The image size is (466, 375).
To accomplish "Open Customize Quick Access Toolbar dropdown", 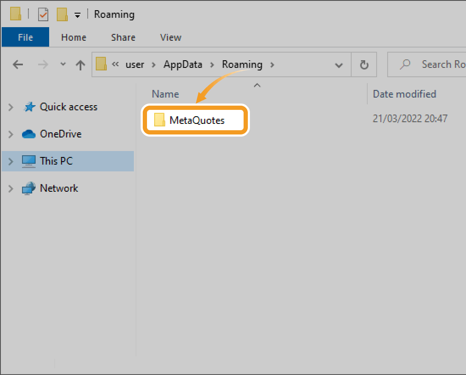I will click(x=77, y=15).
